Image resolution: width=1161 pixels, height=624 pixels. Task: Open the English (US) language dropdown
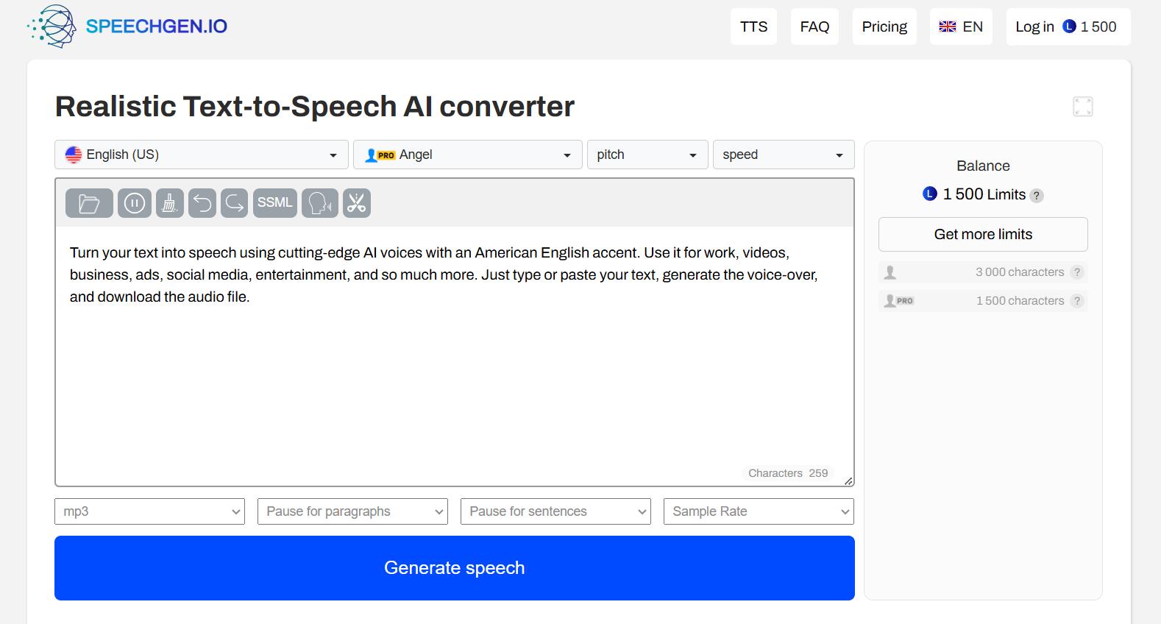(202, 155)
